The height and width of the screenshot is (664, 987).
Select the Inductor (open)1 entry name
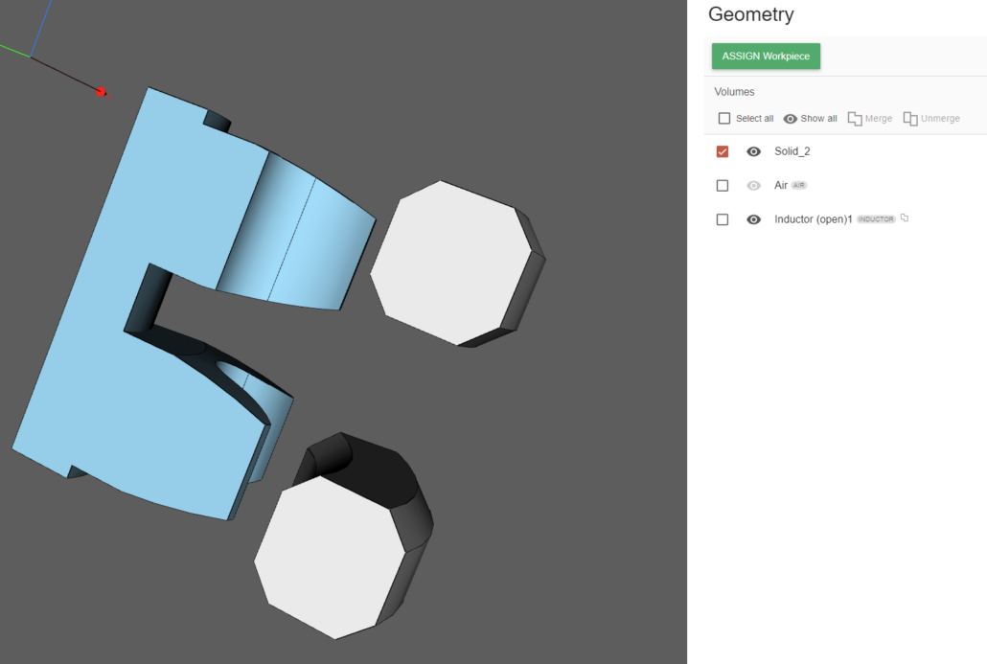tap(813, 219)
